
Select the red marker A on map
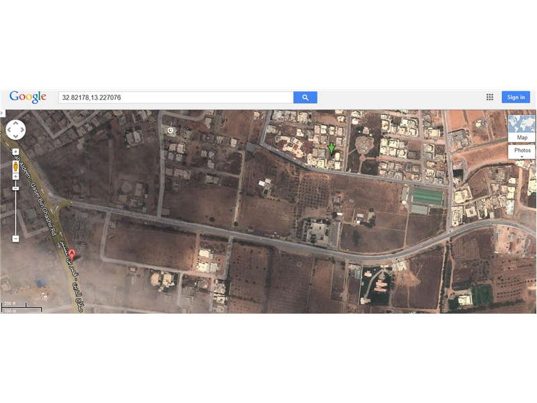pos(72,254)
